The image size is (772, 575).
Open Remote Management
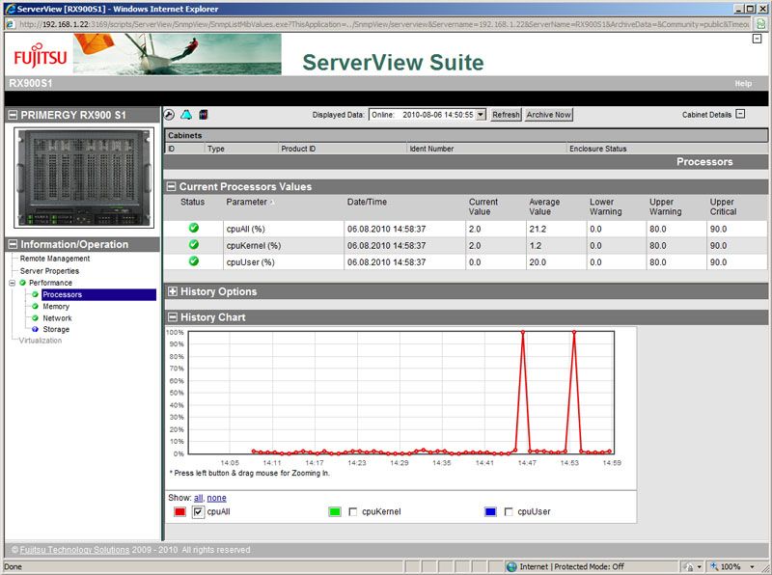[x=55, y=259]
